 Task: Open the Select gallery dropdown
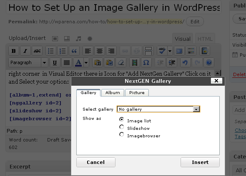click(x=158, y=109)
